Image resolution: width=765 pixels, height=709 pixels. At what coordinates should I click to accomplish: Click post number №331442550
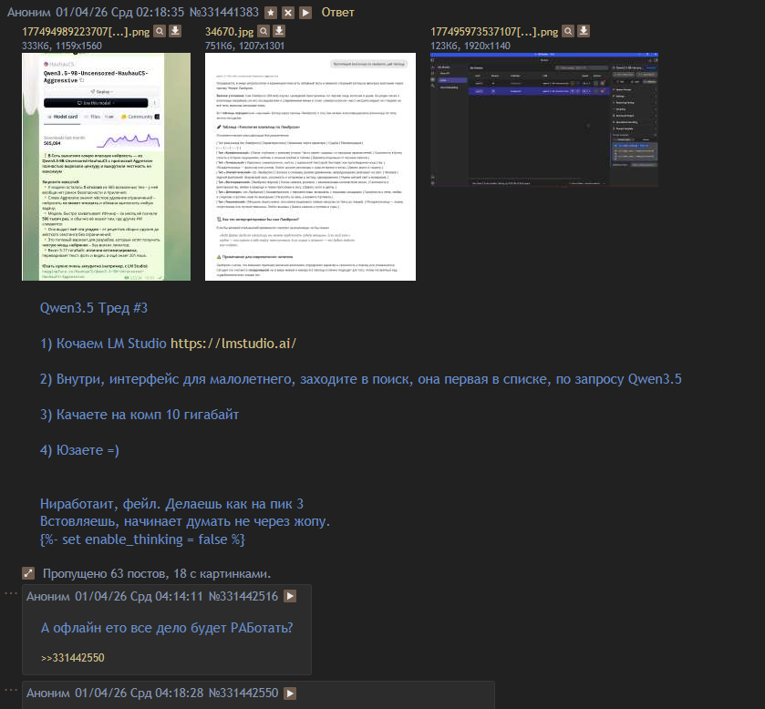243,693
